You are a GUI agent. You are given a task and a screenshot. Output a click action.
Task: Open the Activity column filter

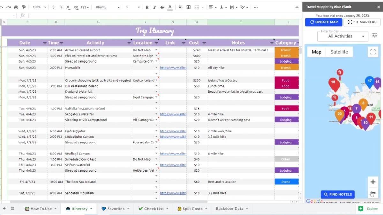(x=129, y=43)
